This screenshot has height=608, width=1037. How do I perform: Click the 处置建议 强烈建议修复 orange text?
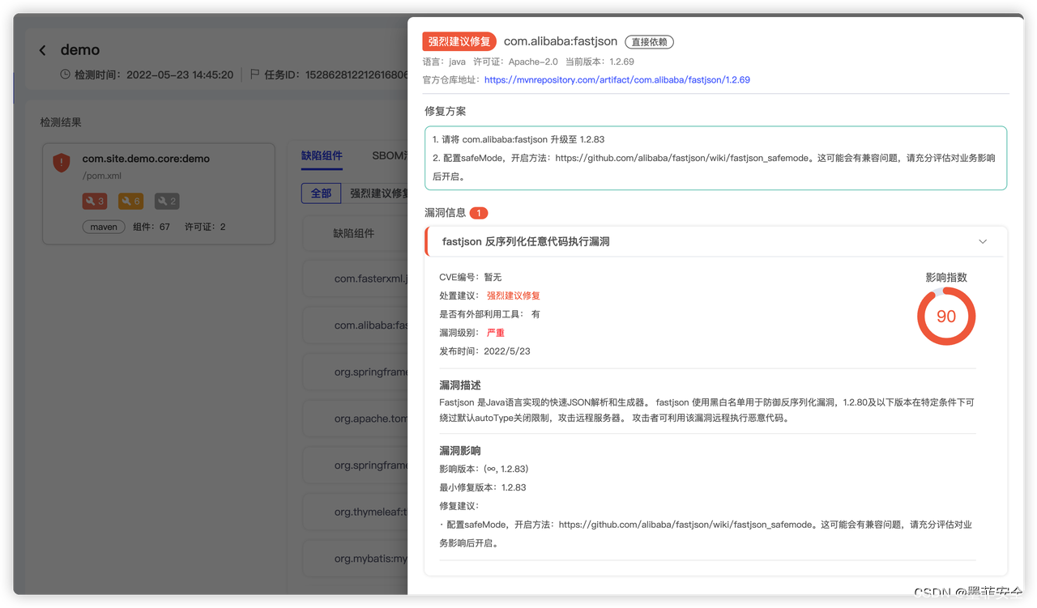pyautogui.click(x=514, y=295)
